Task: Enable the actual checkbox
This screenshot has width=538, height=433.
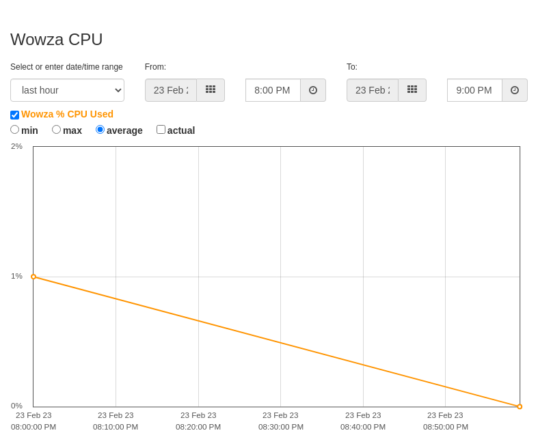Action: [x=161, y=130]
